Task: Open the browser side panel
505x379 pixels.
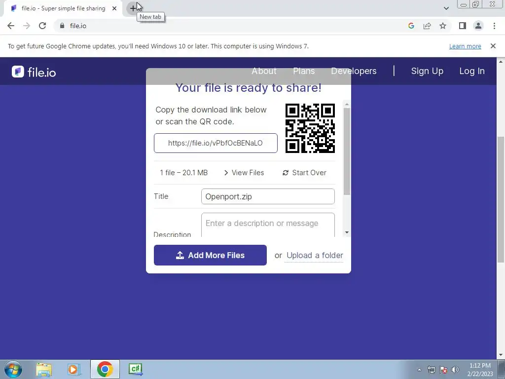Action: [463, 26]
